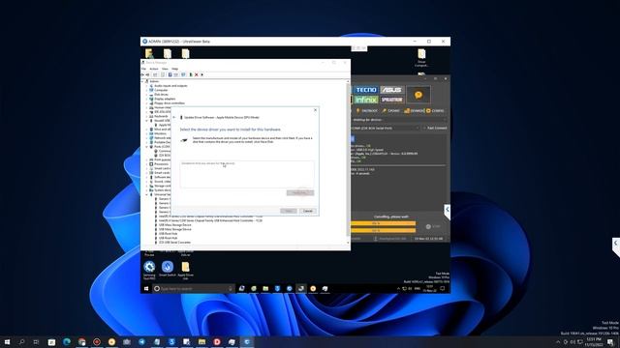The width and height of the screenshot is (620, 348).
Task: Open Help menu in Device Manager
Action: 174,69
